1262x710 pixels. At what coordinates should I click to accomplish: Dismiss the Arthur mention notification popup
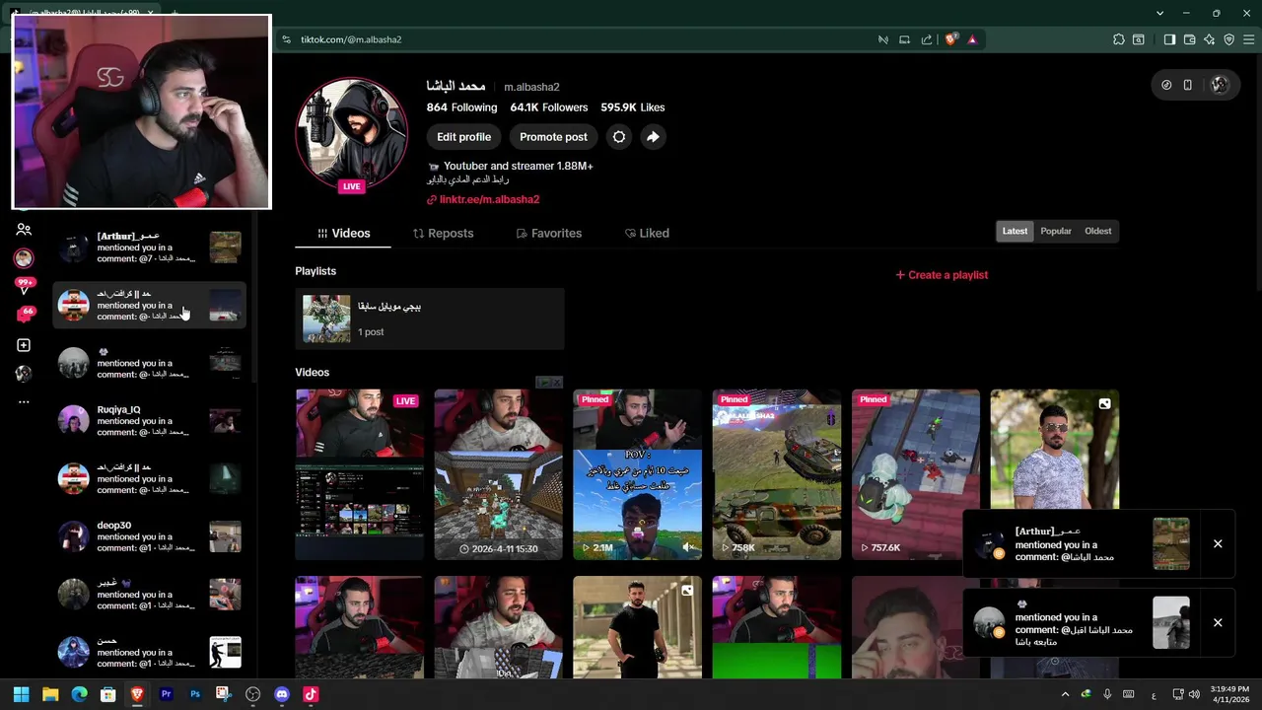(1218, 543)
